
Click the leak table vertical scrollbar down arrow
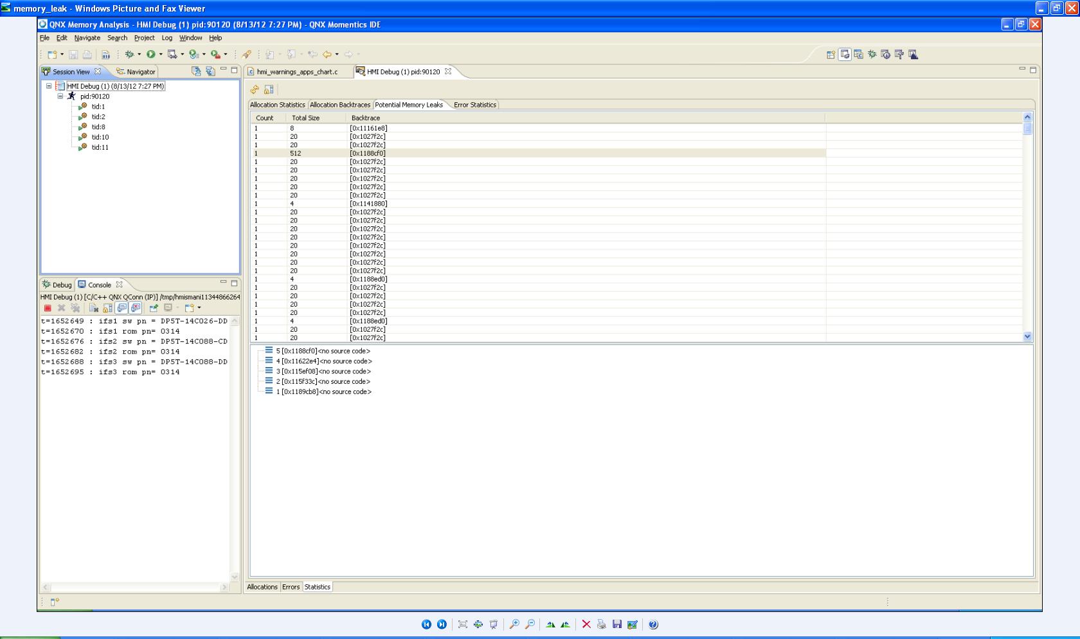pyautogui.click(x=1027, y=336)
